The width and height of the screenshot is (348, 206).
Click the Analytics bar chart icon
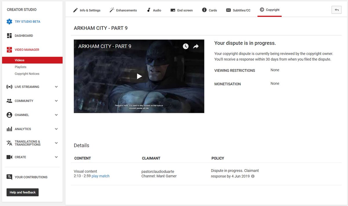coord(9,129)
